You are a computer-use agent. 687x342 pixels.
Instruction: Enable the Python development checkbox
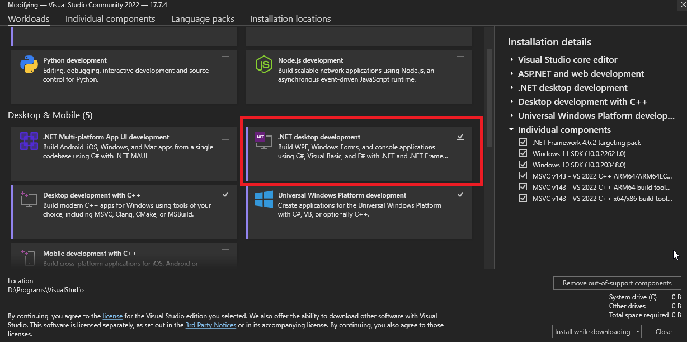pyautogui.click(x=225, y=59)
